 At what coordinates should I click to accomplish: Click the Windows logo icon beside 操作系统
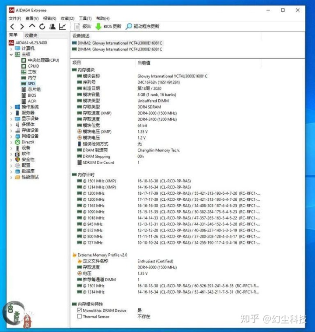[17, 107]
